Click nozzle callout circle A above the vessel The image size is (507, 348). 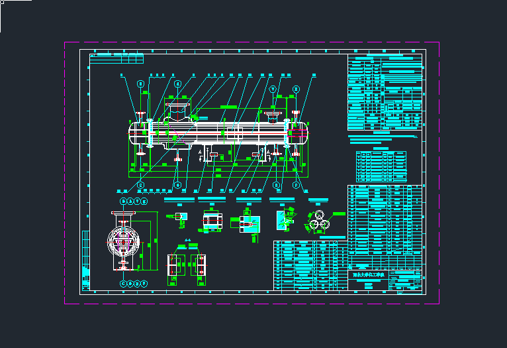click(x=177, y=84)
